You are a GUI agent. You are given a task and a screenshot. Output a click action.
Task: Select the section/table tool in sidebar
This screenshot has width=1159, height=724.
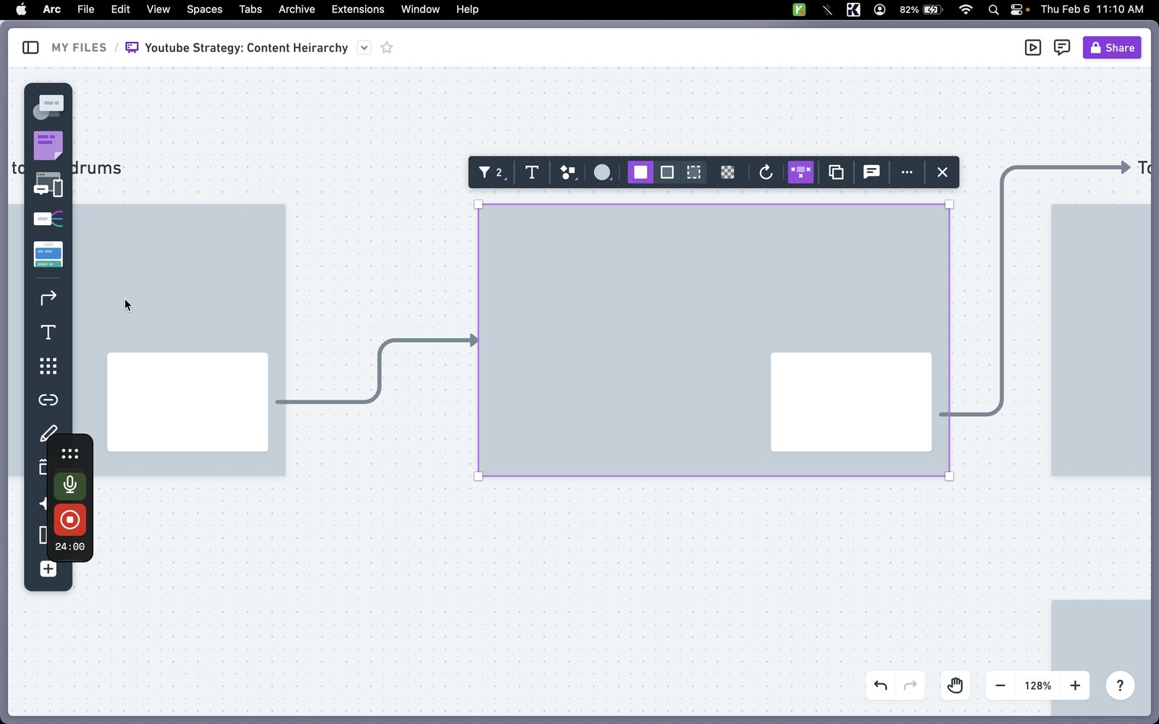pos(48,254)
